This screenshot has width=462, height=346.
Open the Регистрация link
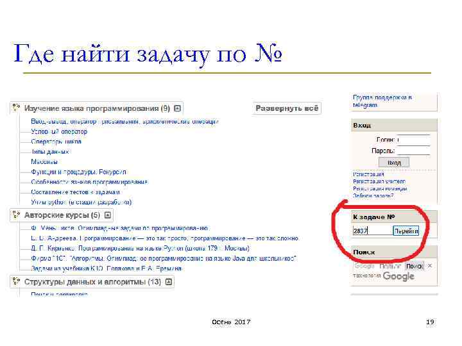pyautogui.click(x=368, y=174)
